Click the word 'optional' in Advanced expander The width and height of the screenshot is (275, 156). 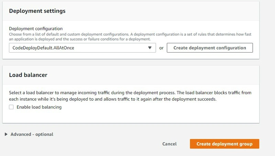point(44,134)
